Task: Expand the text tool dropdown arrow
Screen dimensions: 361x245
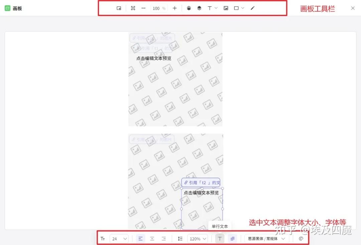Action: coord(216,8)
